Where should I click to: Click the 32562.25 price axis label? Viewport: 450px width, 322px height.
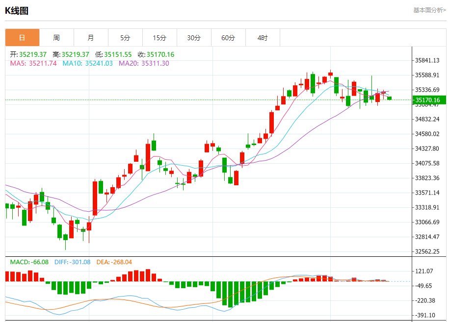[x=427, y=251]
